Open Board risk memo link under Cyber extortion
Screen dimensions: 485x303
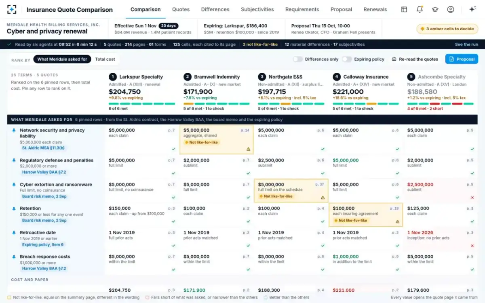[44, 196]
